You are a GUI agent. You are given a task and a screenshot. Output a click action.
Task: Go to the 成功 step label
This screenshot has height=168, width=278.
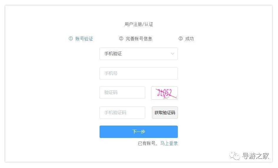(x=190, y=39)
